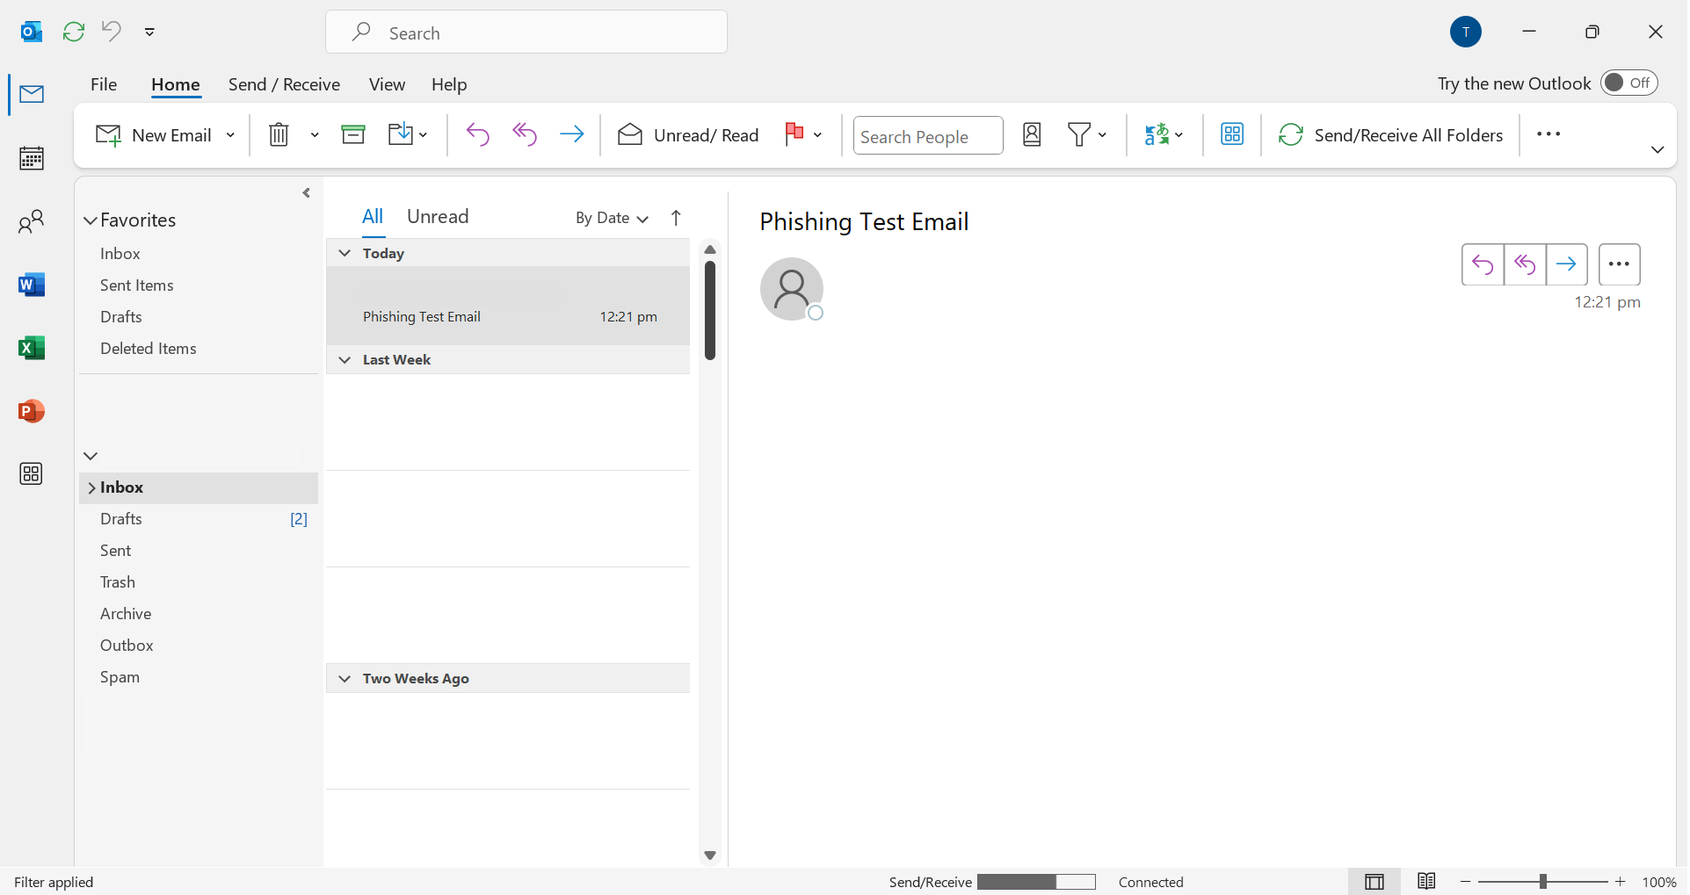Click the Archive icon in ribbon
The height and width of the screenshot is (895, 1690).
(x=353, y=134)
